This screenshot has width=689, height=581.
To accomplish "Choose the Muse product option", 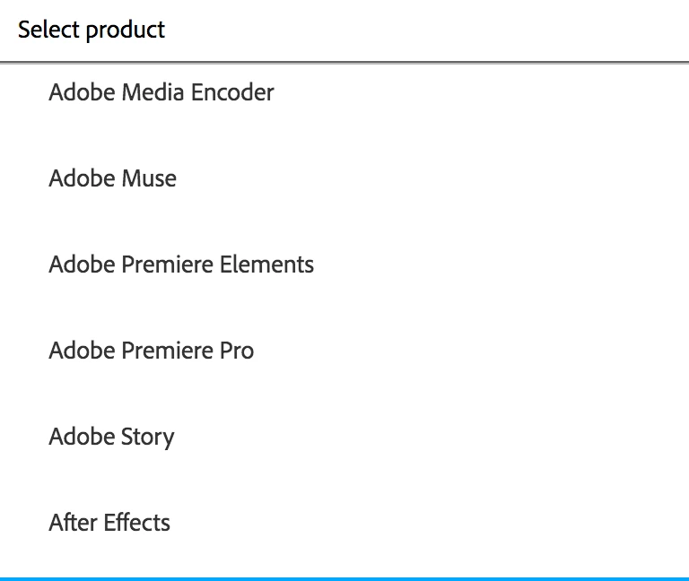I will tap(113, 178).
